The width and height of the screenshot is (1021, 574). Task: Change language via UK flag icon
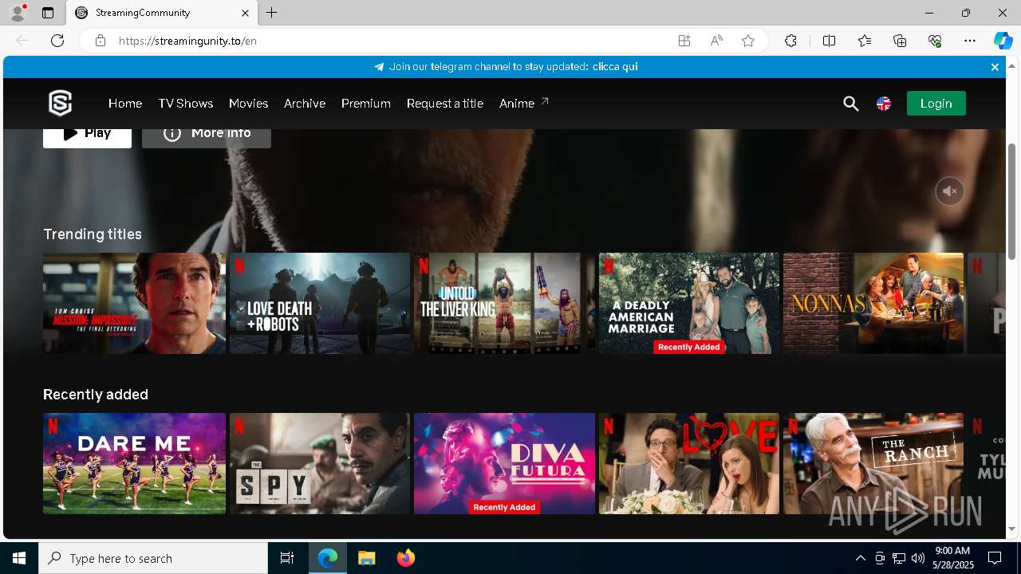[884, 104]
